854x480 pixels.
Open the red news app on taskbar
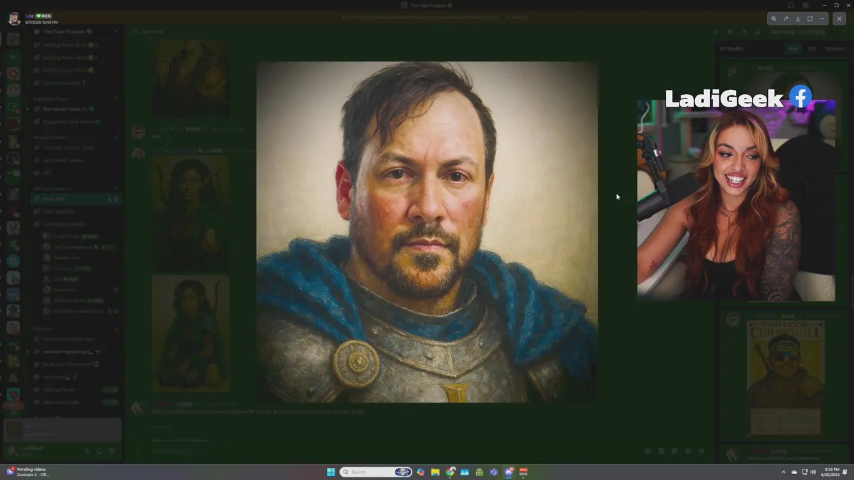click(x=524, y=472)
